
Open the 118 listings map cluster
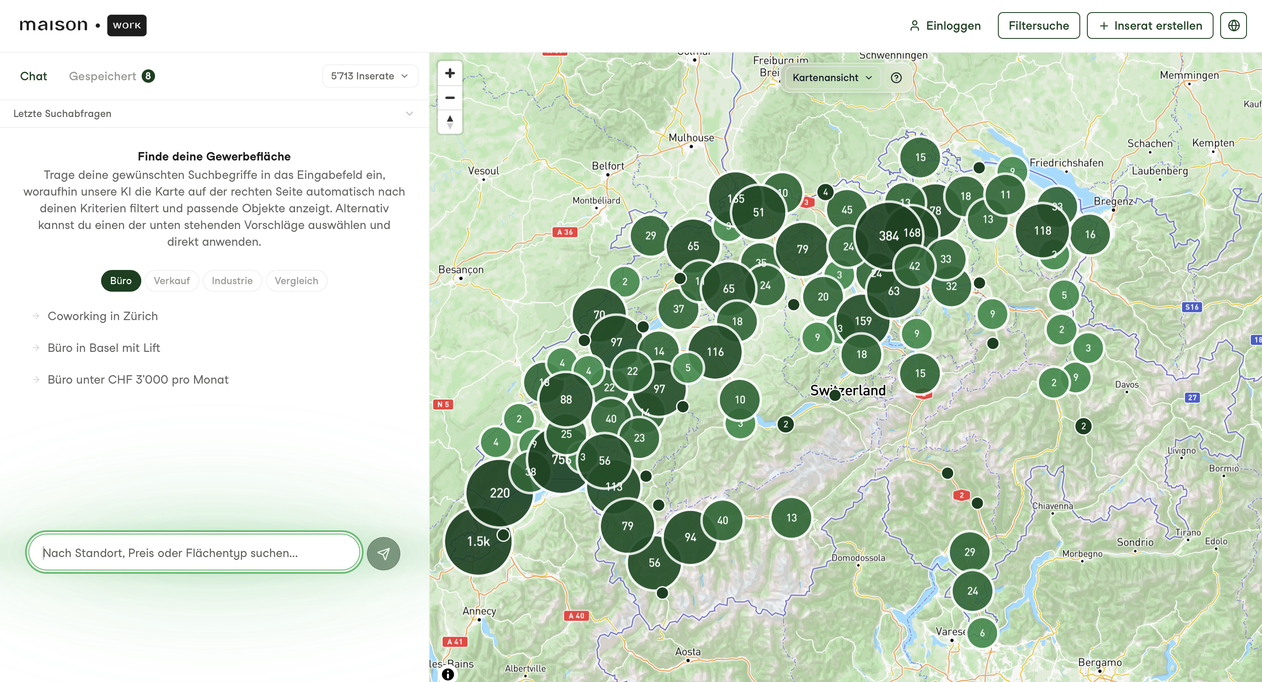tap(1043, 230)
